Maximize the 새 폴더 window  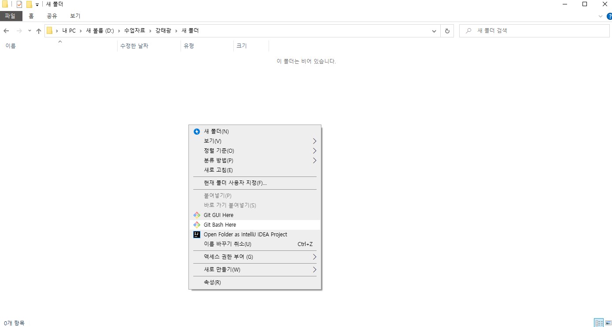click(x=585, y=4)
